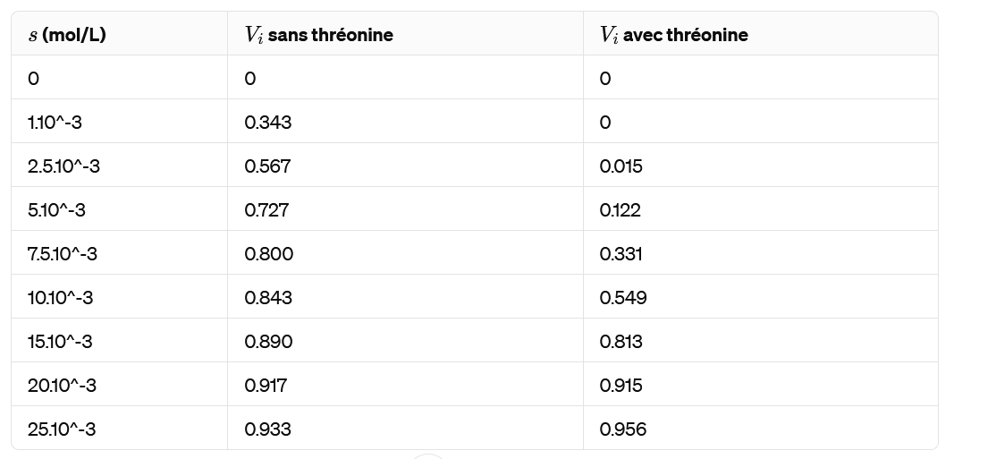Select the 15.10^-3 concentration cell

pos(60,342)
